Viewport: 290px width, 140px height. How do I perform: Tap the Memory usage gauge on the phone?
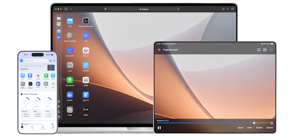[x=37, y=101]
